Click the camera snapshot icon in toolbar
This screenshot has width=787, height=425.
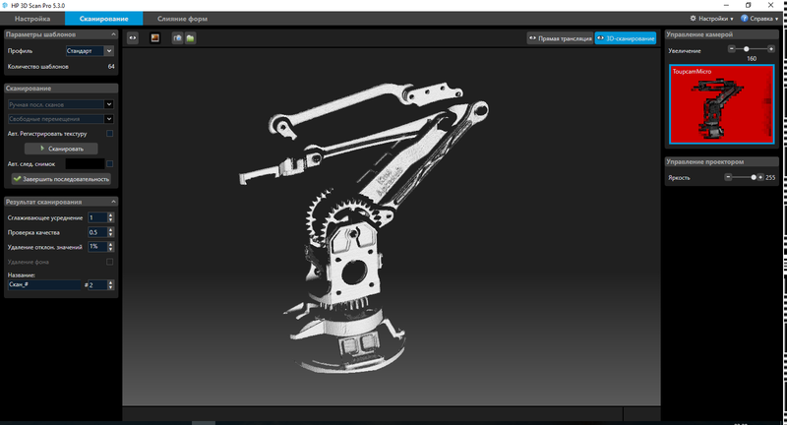tap(177, 38)
